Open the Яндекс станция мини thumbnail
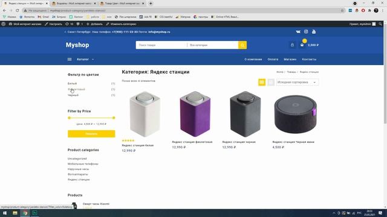The image size is (387, 217). point(296,114)
